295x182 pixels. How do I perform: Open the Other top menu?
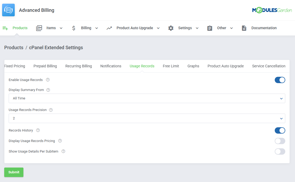[222, 28]
